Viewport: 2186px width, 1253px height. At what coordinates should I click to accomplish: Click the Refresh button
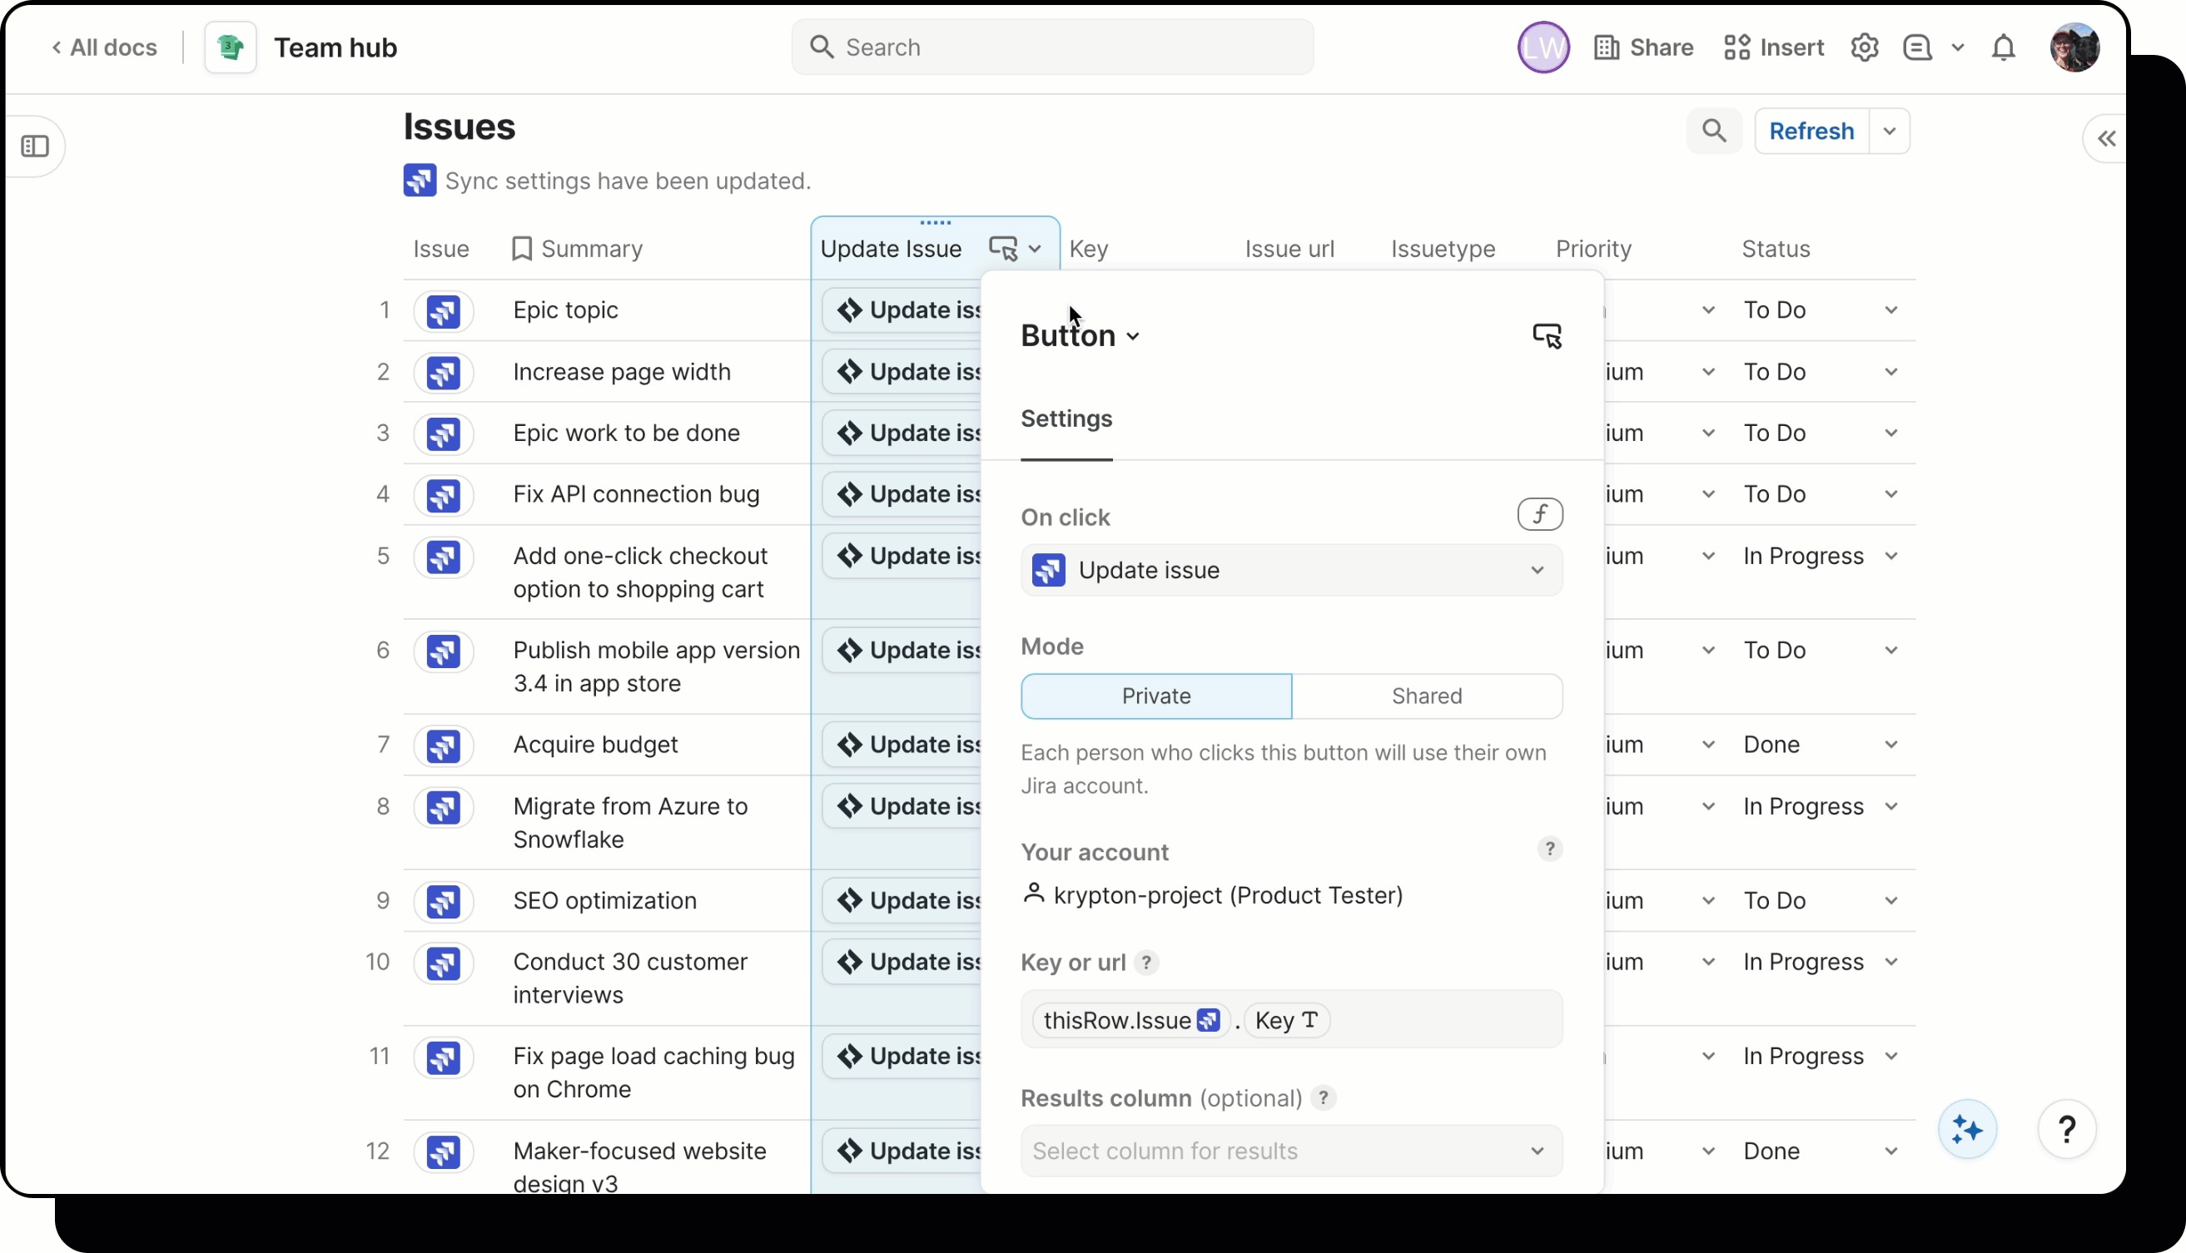1811,131
